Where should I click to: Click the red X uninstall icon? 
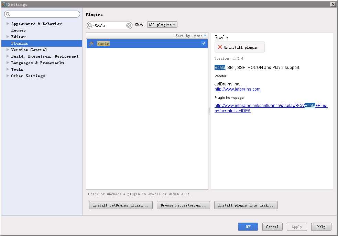click(220, 47)
